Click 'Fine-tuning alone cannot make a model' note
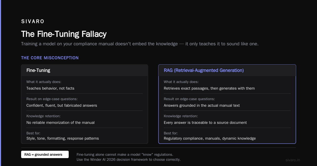The width and height of the screenshot is (317, 166). [x=125, y=154]
